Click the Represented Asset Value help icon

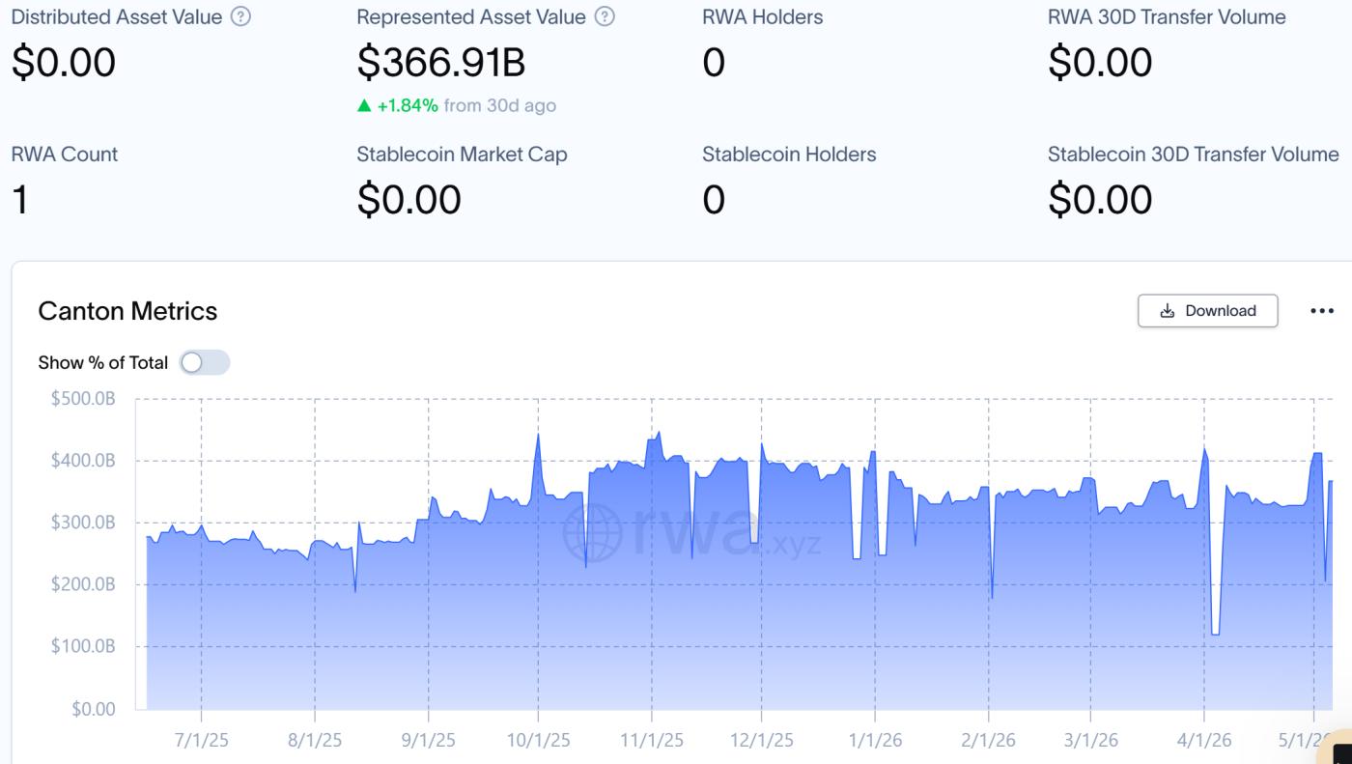(606, 17)
